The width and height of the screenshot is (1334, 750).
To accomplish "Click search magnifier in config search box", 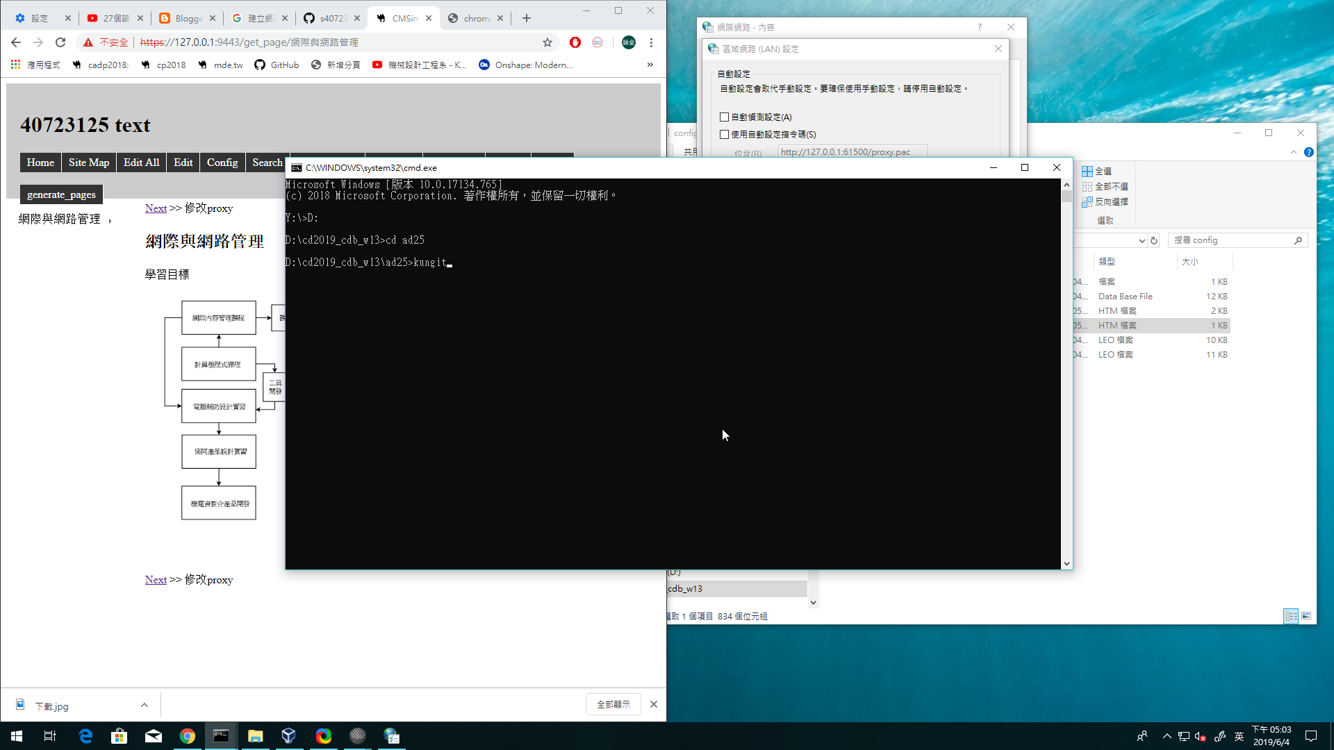I will click(1298, 240).
